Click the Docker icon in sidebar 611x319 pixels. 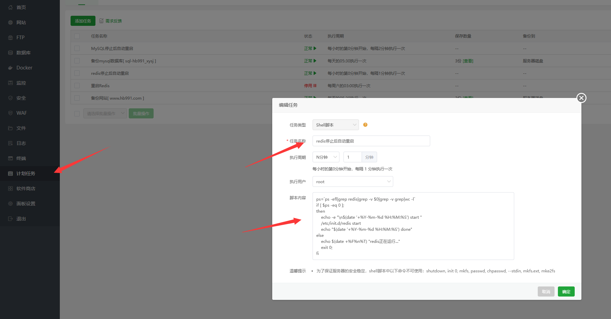[10, 68]
